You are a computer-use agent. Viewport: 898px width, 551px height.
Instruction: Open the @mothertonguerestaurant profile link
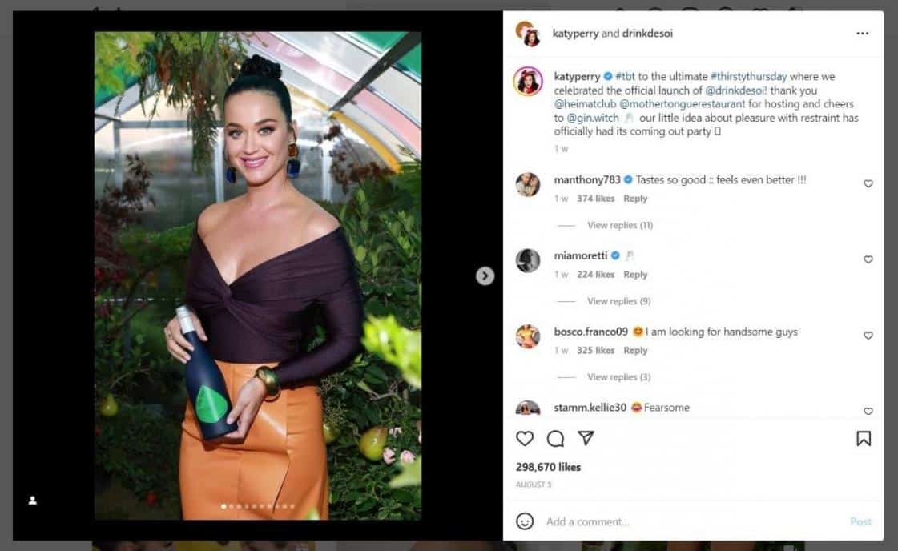[682, 103]
